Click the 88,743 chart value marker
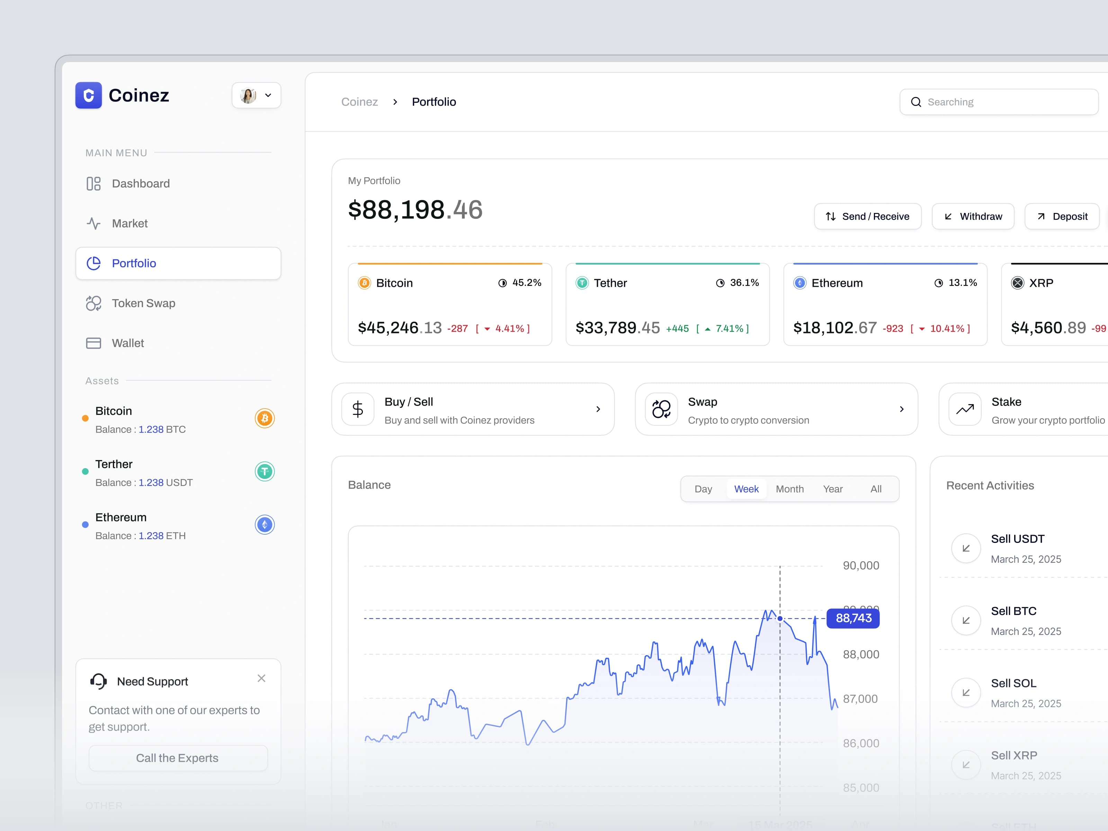Image resolution: width=1108 pixels, height=831 pixels. (x=854, y=618)
